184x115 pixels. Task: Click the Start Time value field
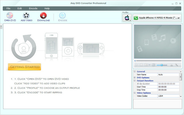click(x=168, y=87)
